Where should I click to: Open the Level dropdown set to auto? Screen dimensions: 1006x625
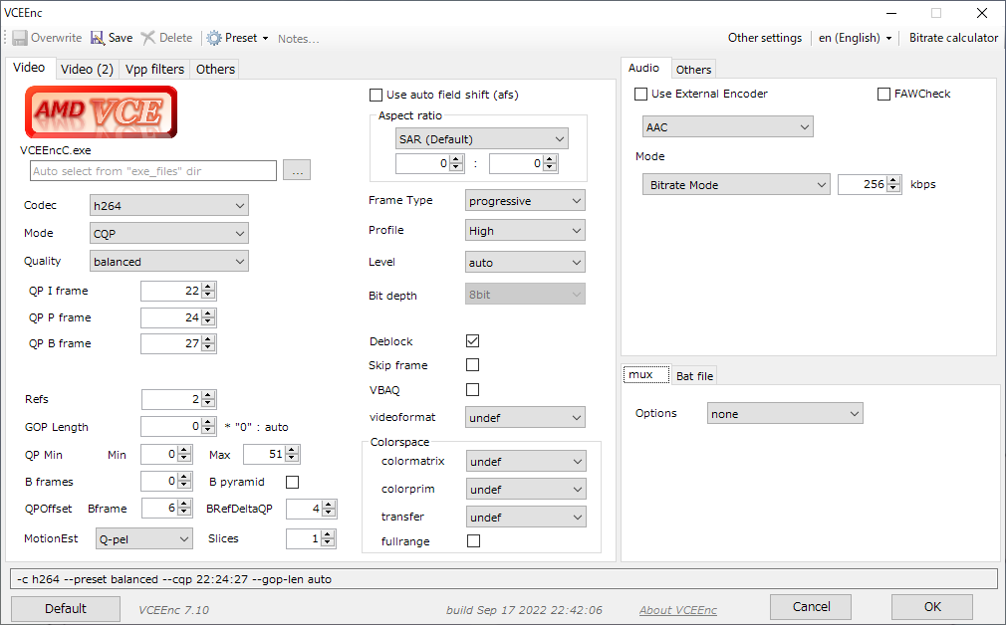tap(525, 262)
